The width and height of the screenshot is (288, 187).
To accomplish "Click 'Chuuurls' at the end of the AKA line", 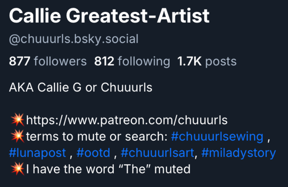I will (126, 87).
